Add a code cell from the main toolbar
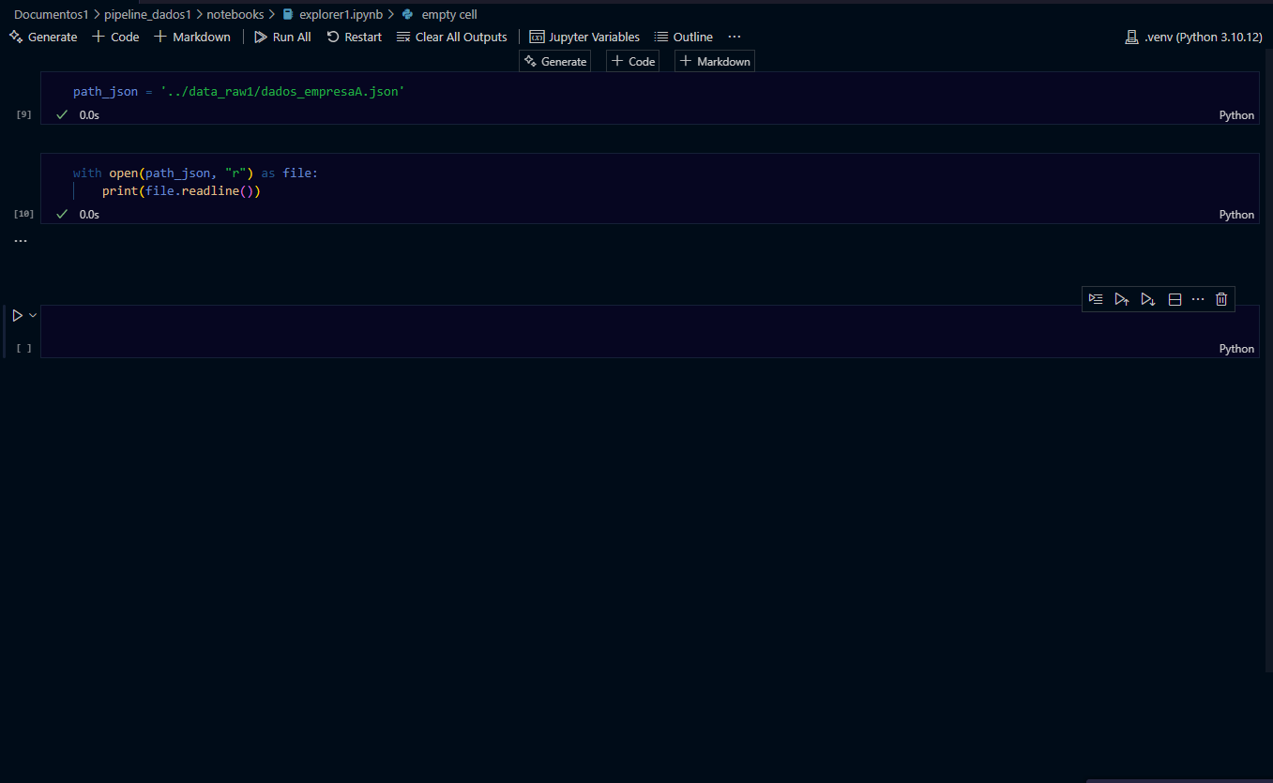This screenshot has width=1273, height=783. coord(115,37)
